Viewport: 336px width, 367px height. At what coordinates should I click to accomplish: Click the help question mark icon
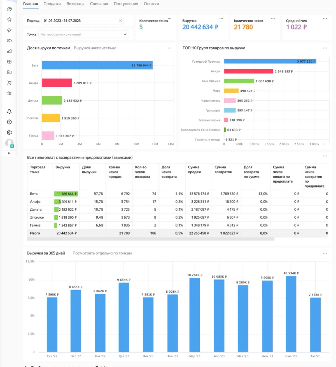tap(9, 122)
